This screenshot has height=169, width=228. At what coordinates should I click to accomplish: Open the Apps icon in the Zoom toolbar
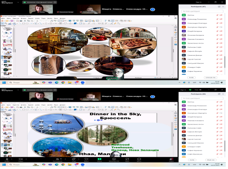tap(127, 159)
